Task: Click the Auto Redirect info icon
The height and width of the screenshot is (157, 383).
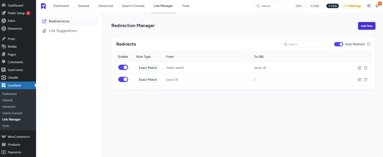Action: (x=369, y=44)
